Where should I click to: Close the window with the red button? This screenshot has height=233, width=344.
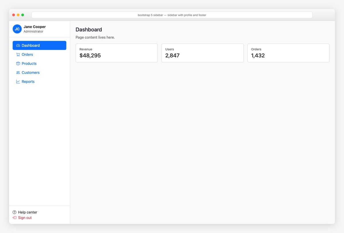13,15
